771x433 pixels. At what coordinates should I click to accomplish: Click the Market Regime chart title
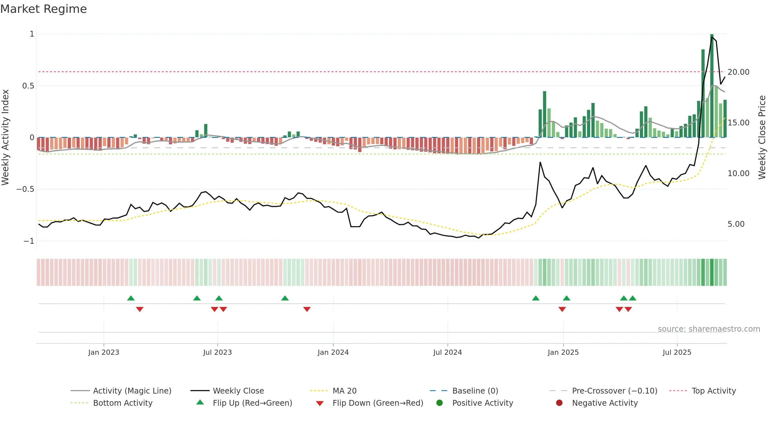43,9
